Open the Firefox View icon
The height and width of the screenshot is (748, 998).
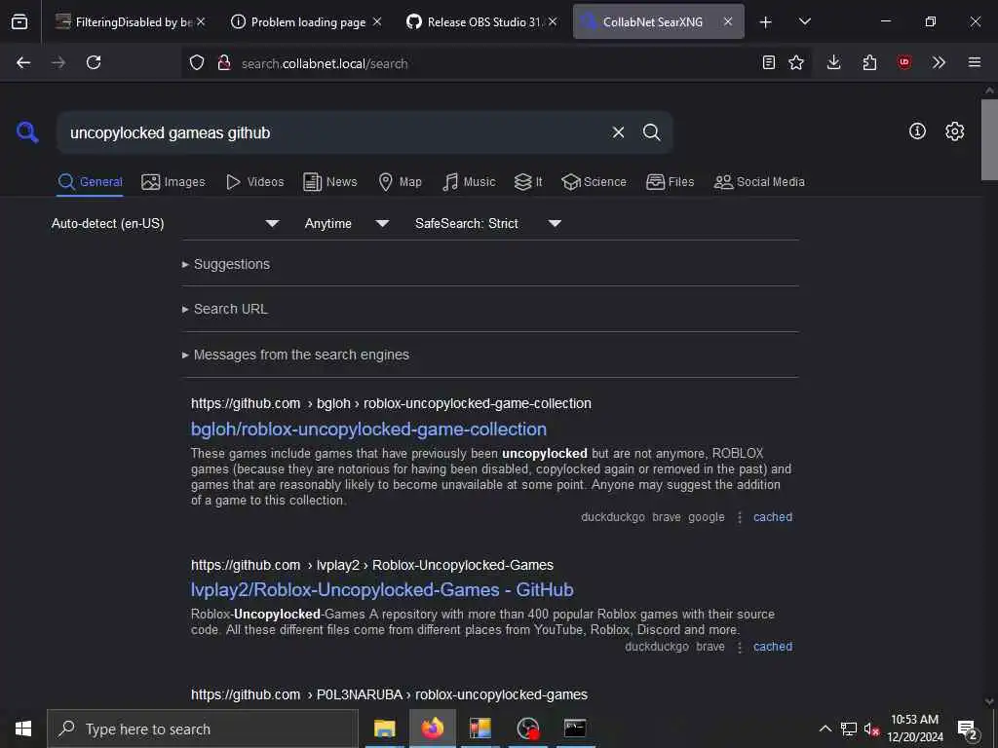tap(19, 21)
